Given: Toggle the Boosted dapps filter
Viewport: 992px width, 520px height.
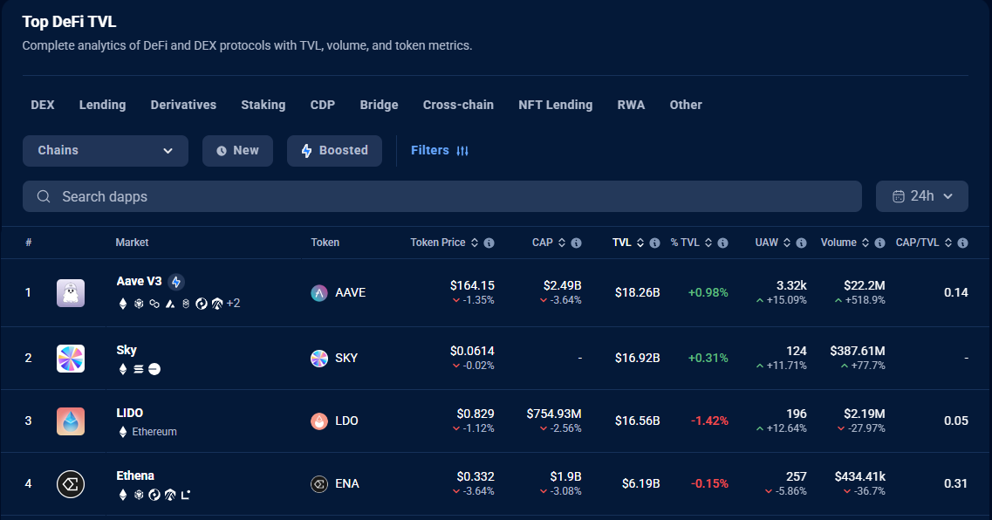Looking at the screenshot, I should [335, 151].
